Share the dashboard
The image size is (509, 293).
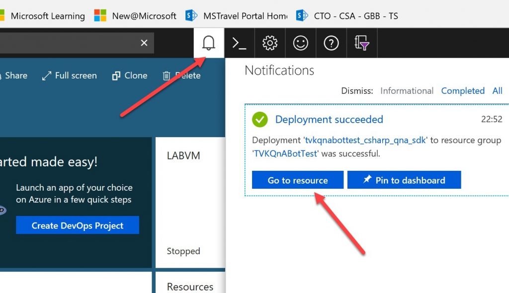click(x=13, y=75)
